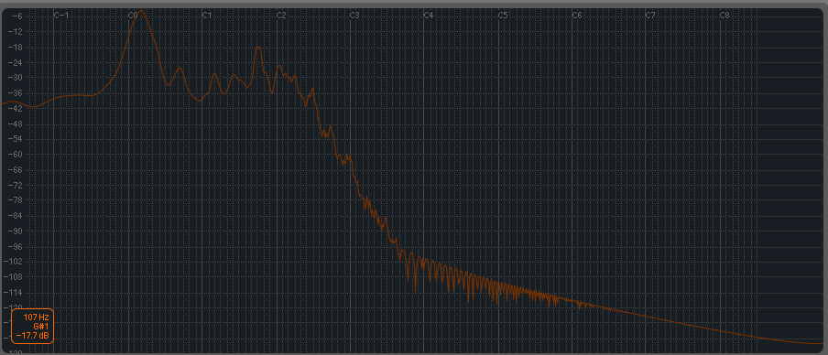Click the −36 dB scale label
828x355 pixels.
15,92
